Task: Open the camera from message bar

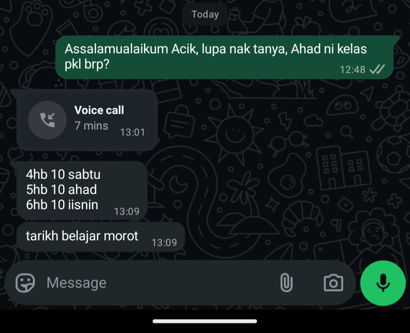Action: tap(333, 283)
